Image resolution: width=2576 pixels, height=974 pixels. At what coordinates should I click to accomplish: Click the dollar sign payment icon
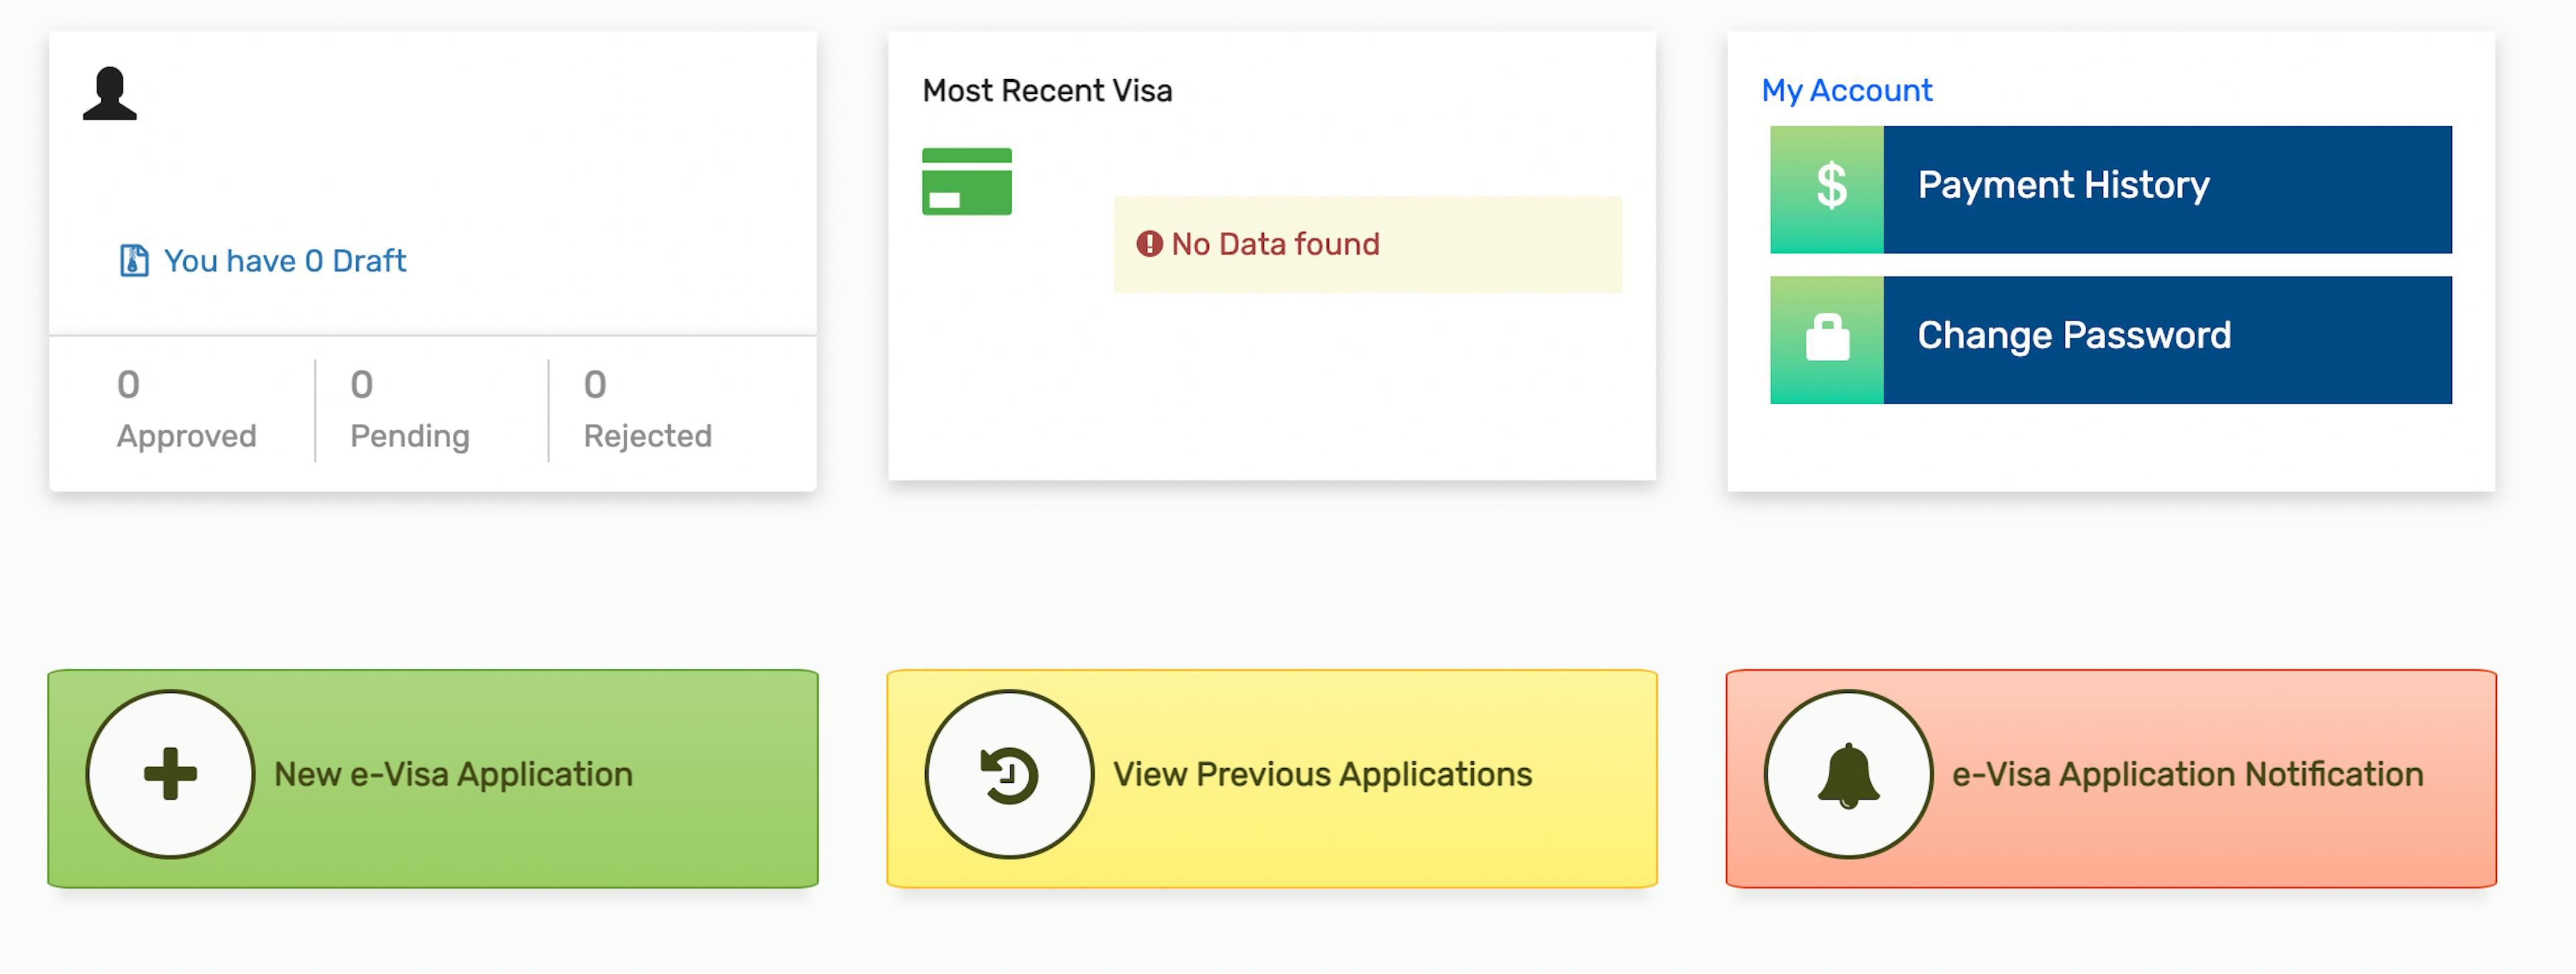[1831, 186]
